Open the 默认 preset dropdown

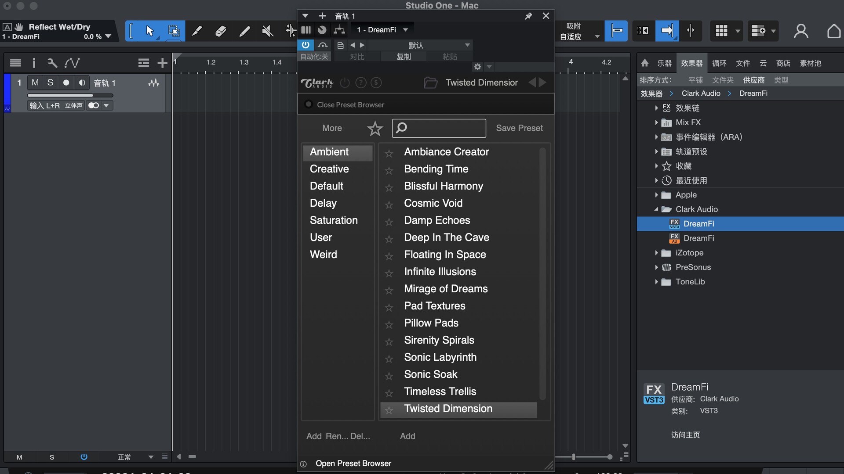pos(420,45)
